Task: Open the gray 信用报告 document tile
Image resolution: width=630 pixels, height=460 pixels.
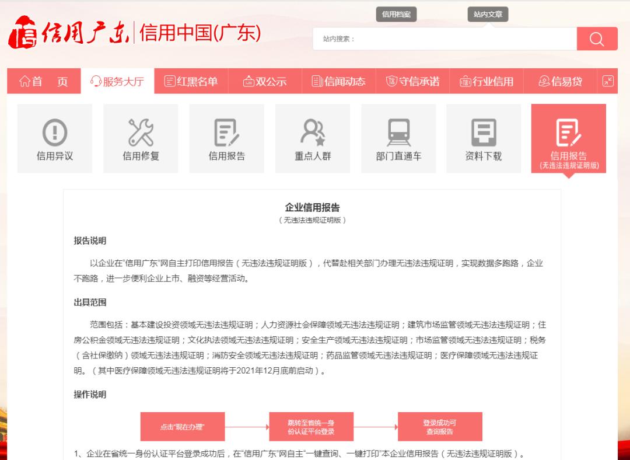Action: coord(226,138)
